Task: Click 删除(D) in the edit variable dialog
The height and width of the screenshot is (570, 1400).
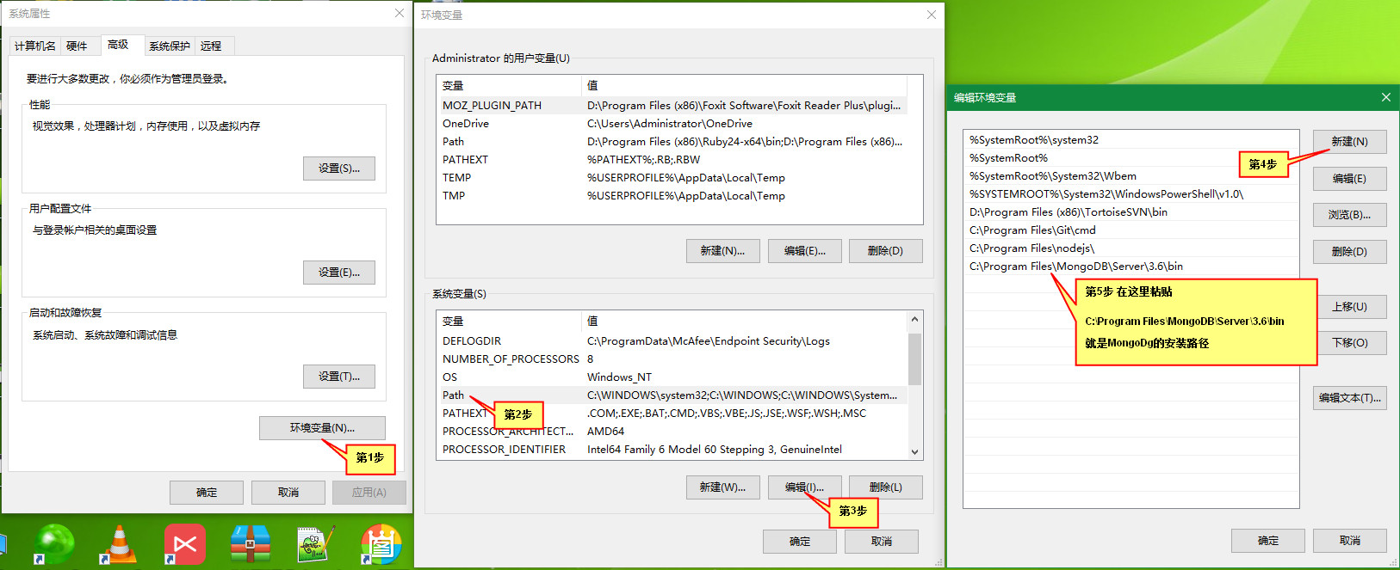Action: point(1350,252)
